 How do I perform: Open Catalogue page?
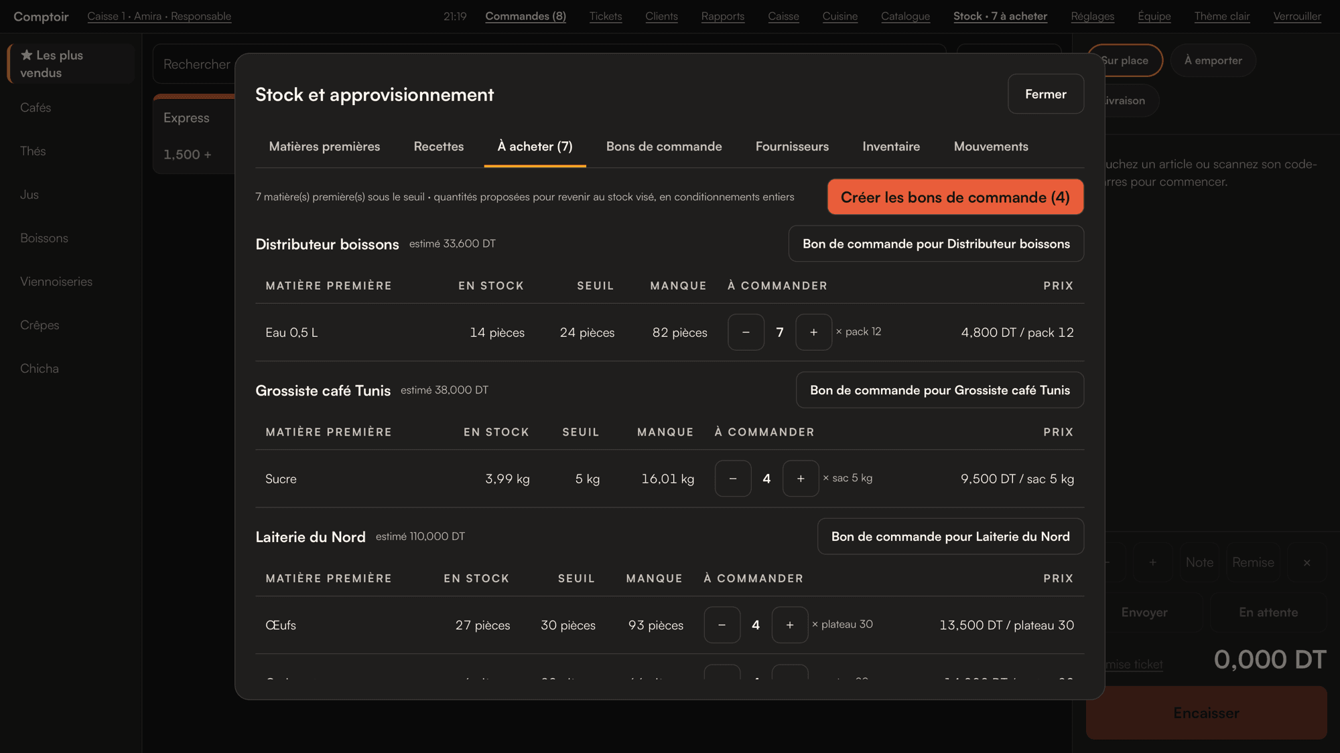coord(905,16)
